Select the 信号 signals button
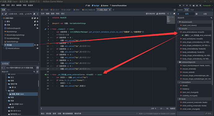The image size is (214, 116). (x=186, y=14)
